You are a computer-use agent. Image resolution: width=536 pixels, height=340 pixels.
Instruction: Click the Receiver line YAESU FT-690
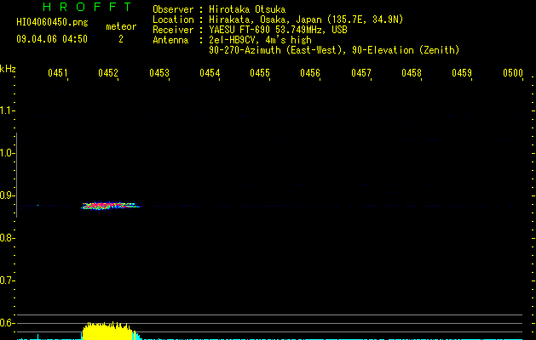click(250, 30)
